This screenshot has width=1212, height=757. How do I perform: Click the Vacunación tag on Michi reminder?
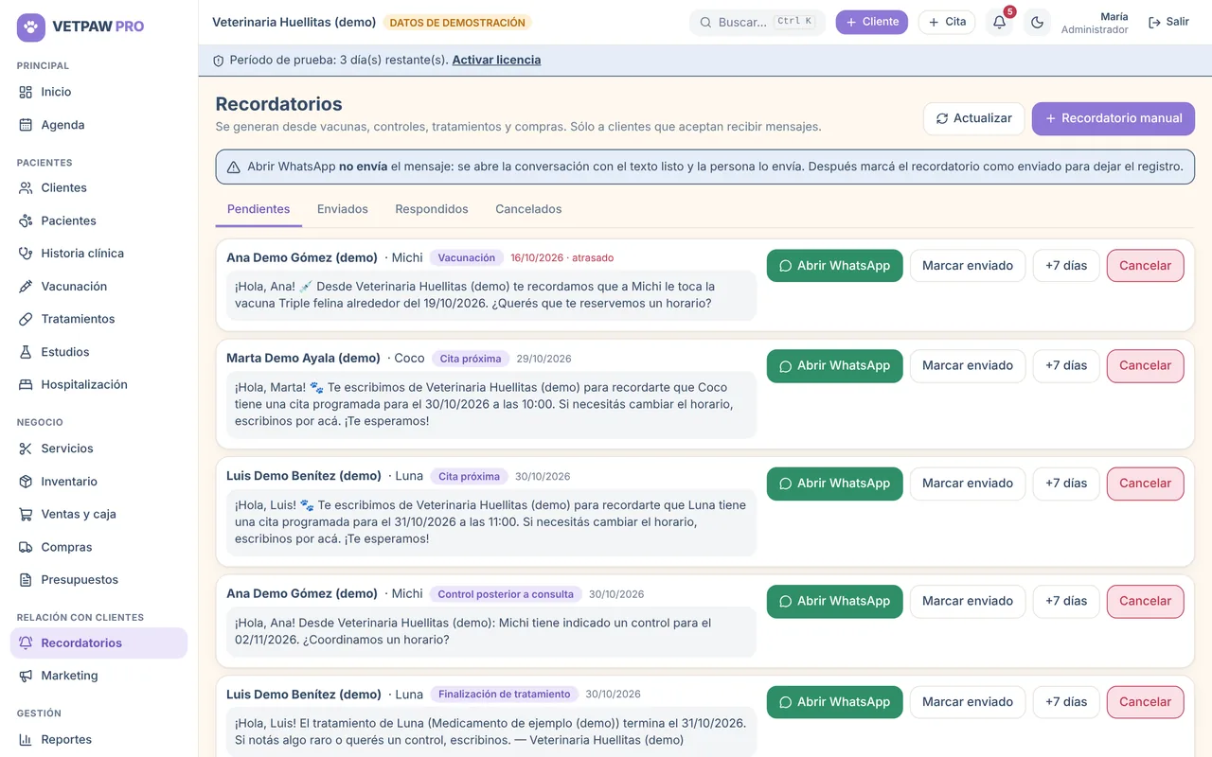point(466,257)
